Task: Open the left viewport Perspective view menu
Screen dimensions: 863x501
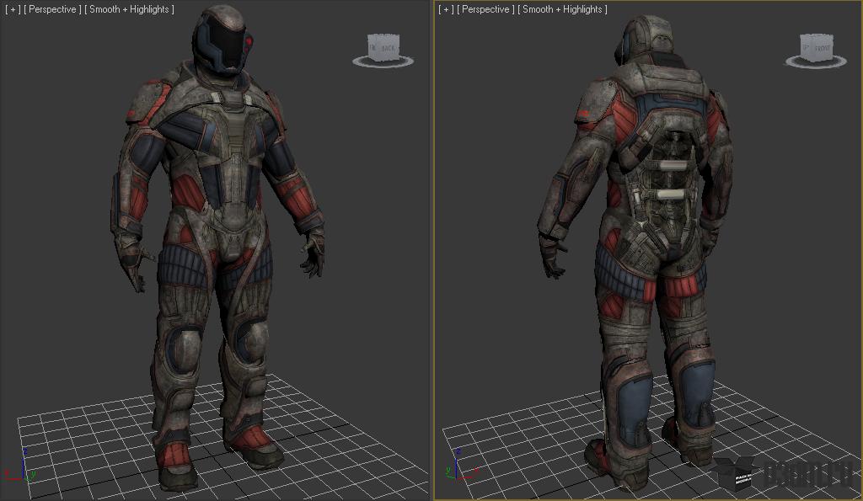Action: 53,9
